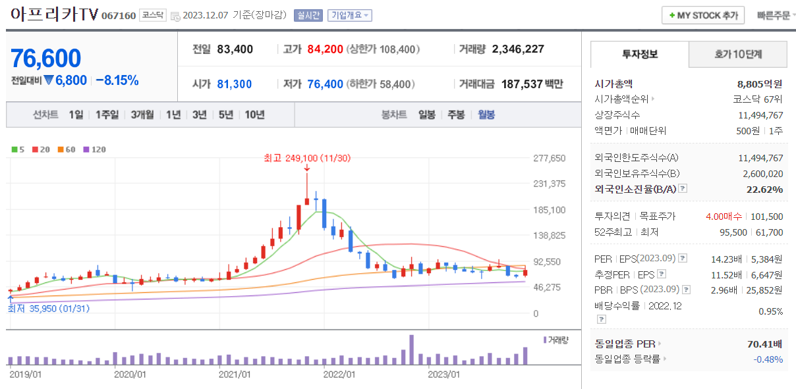The image size is (796, 389).
Task: Click the 전일 83,400 value
Action: [235, 49]
